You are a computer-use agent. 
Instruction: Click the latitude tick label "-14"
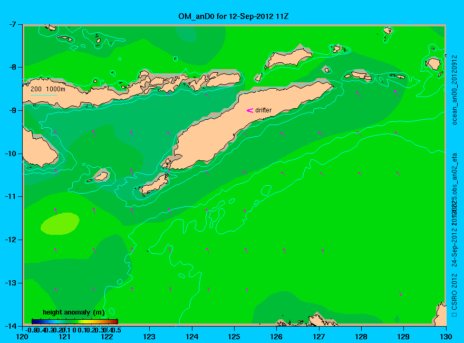(x=11, y=326)
